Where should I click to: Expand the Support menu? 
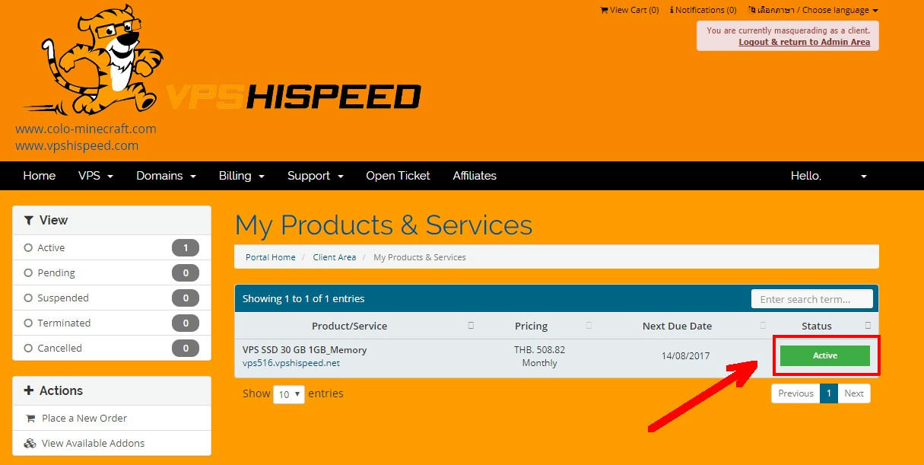[x=316, y=176]
